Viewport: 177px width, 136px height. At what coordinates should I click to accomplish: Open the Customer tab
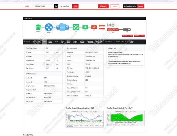tap(27, 42)
